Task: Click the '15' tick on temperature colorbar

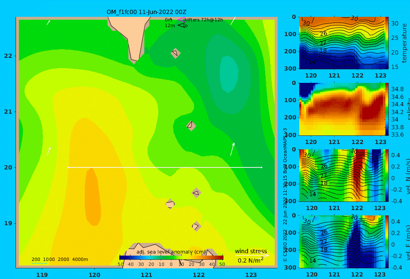Action: coord(394,67)
